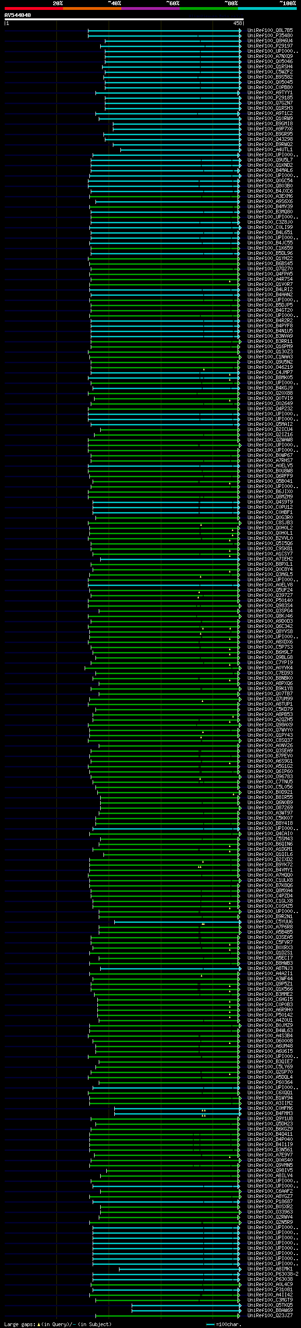Screen dimensions: 301x1328
Task: Click the UniRef100_Q23JZ7 label
Action: 270,1315
